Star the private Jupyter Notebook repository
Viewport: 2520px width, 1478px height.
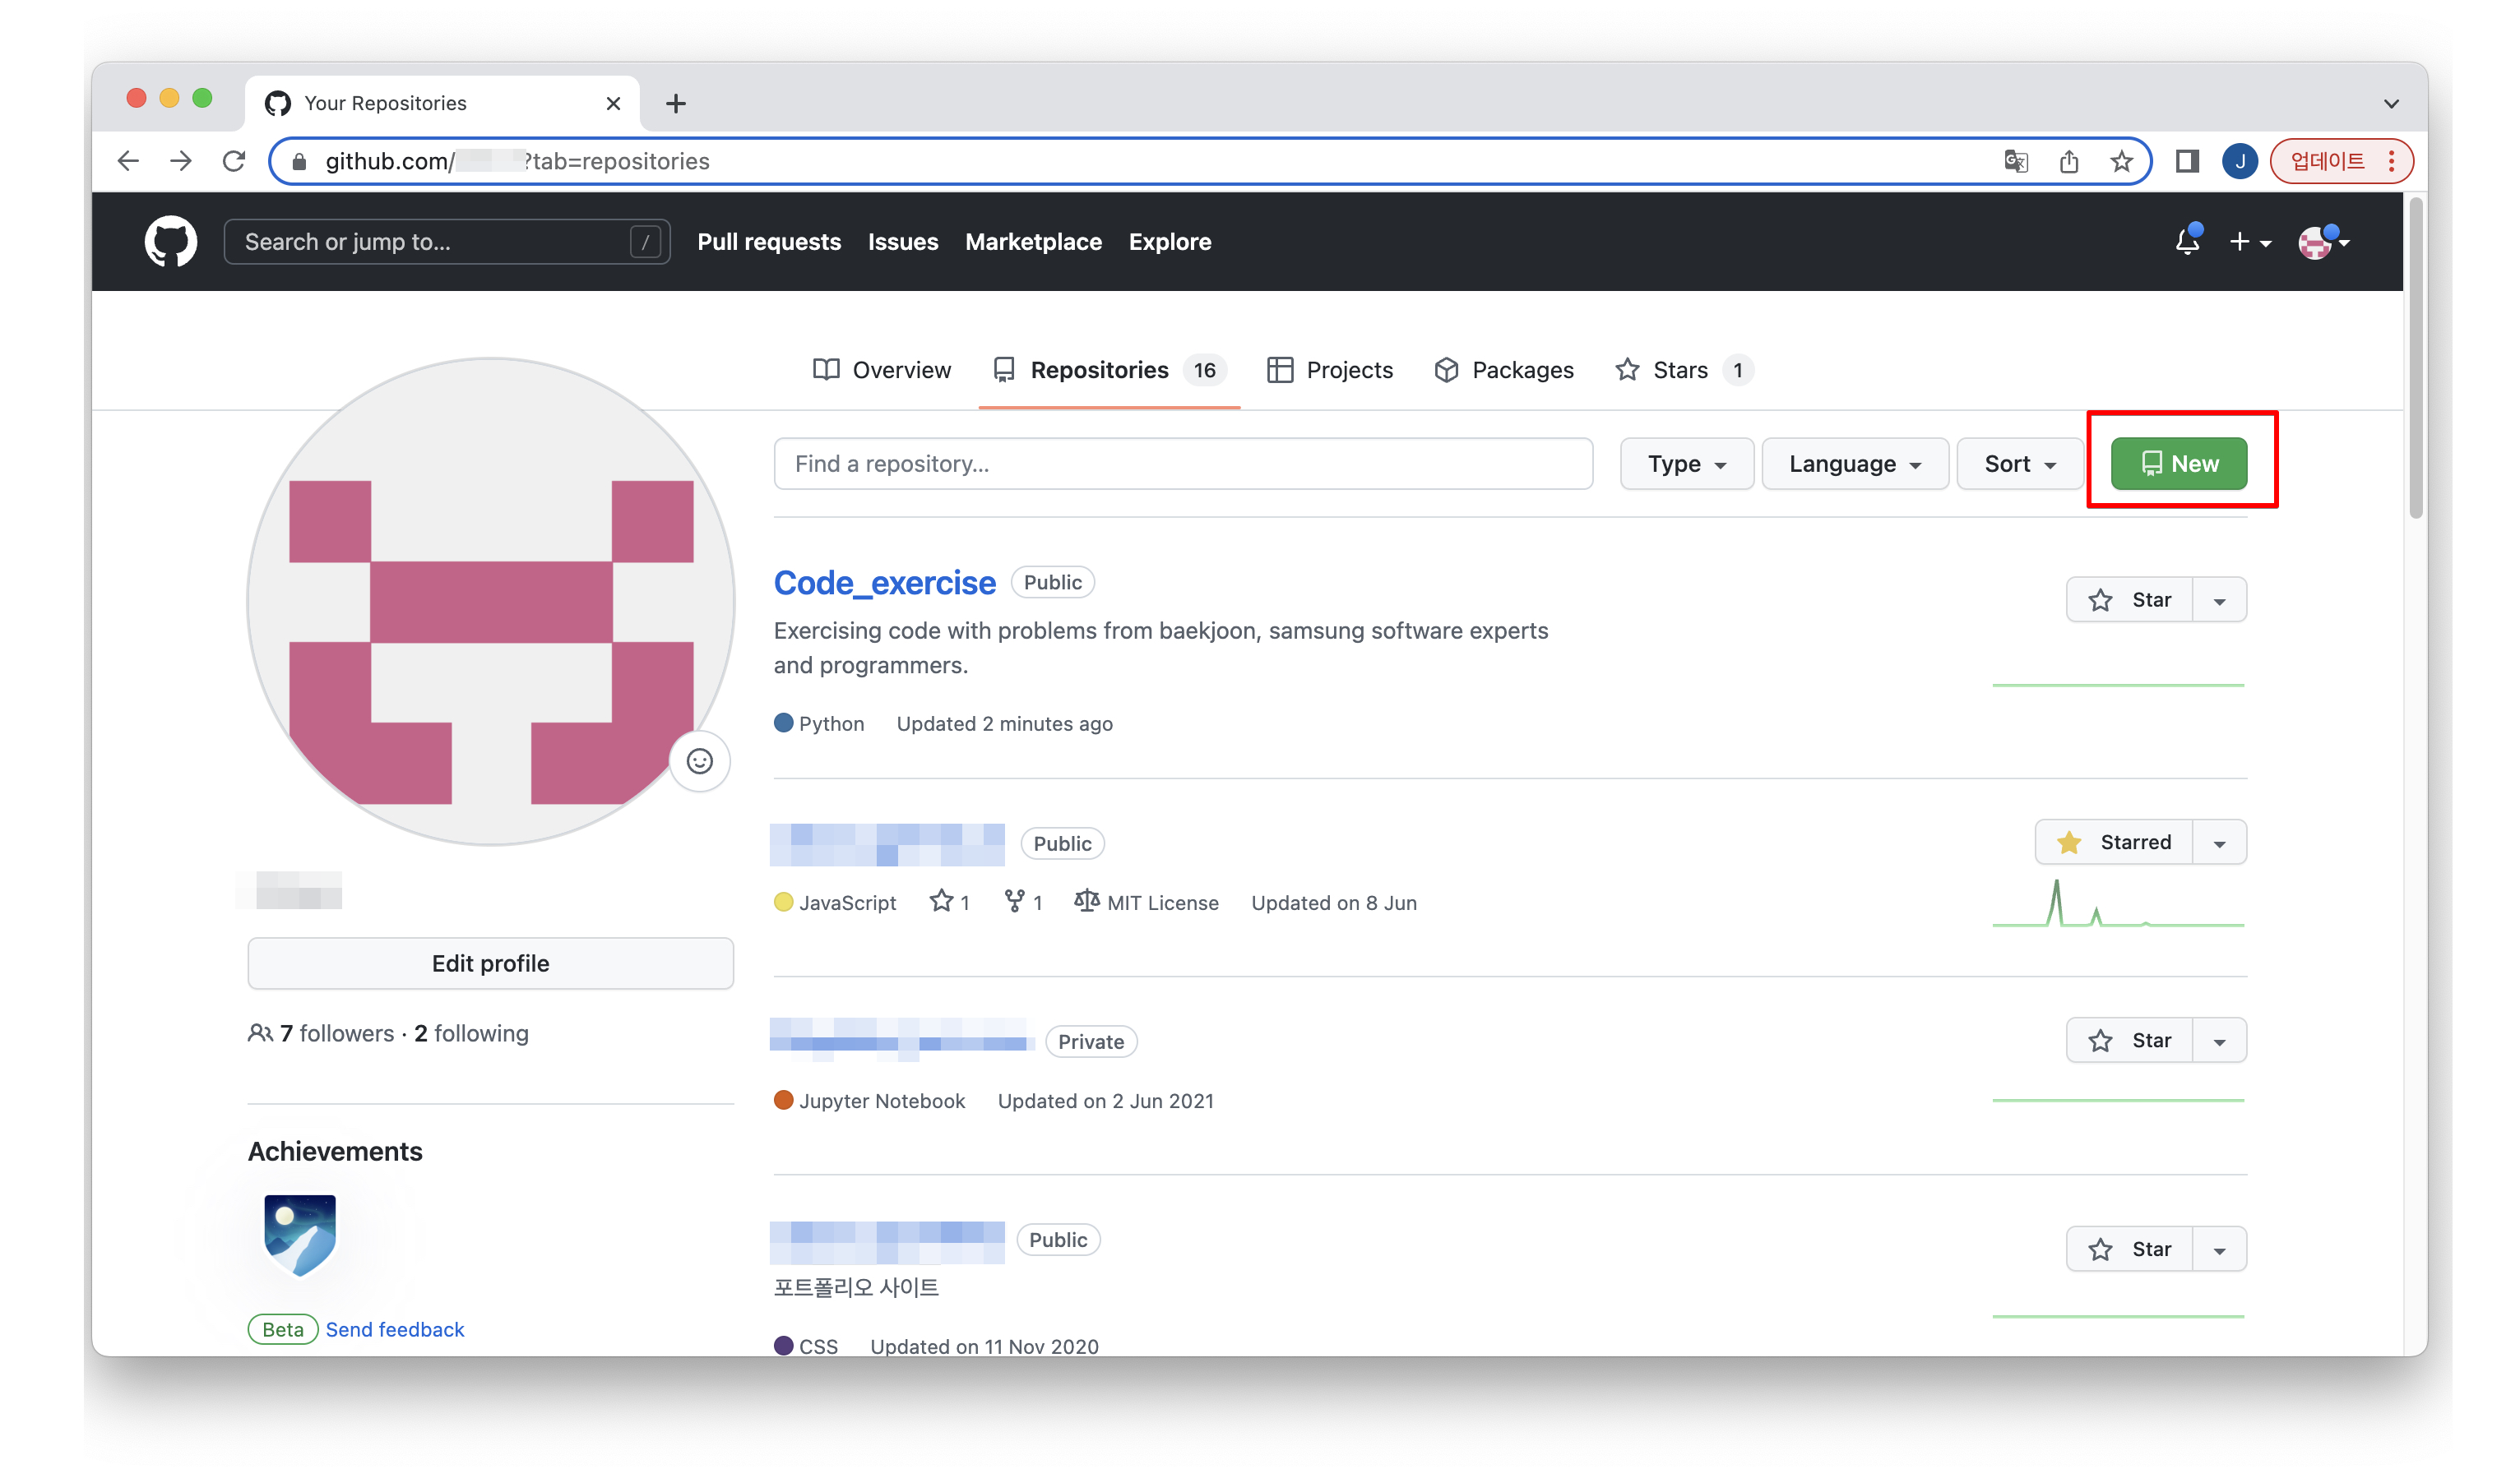click(x=2129, y=1041)
